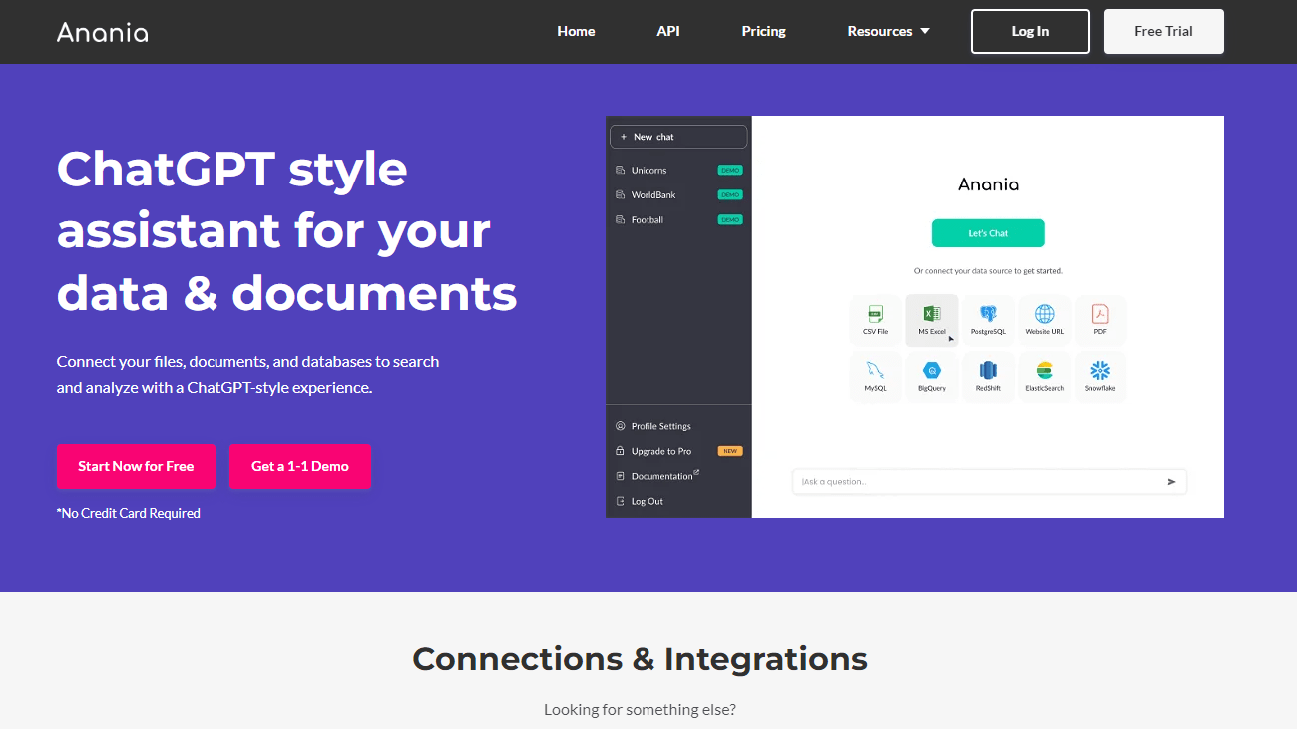Choose the ElasticSearch connector icon

click(x=1044, y=372)
